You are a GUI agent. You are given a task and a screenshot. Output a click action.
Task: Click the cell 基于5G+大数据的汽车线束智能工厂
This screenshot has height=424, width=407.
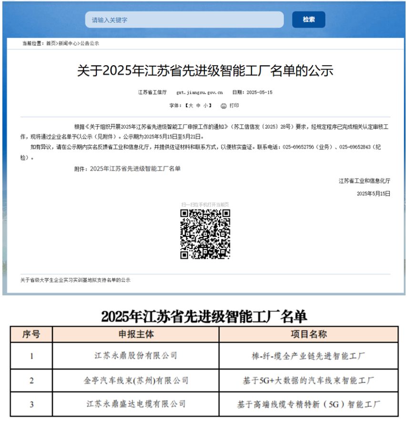tap(308, 381)
